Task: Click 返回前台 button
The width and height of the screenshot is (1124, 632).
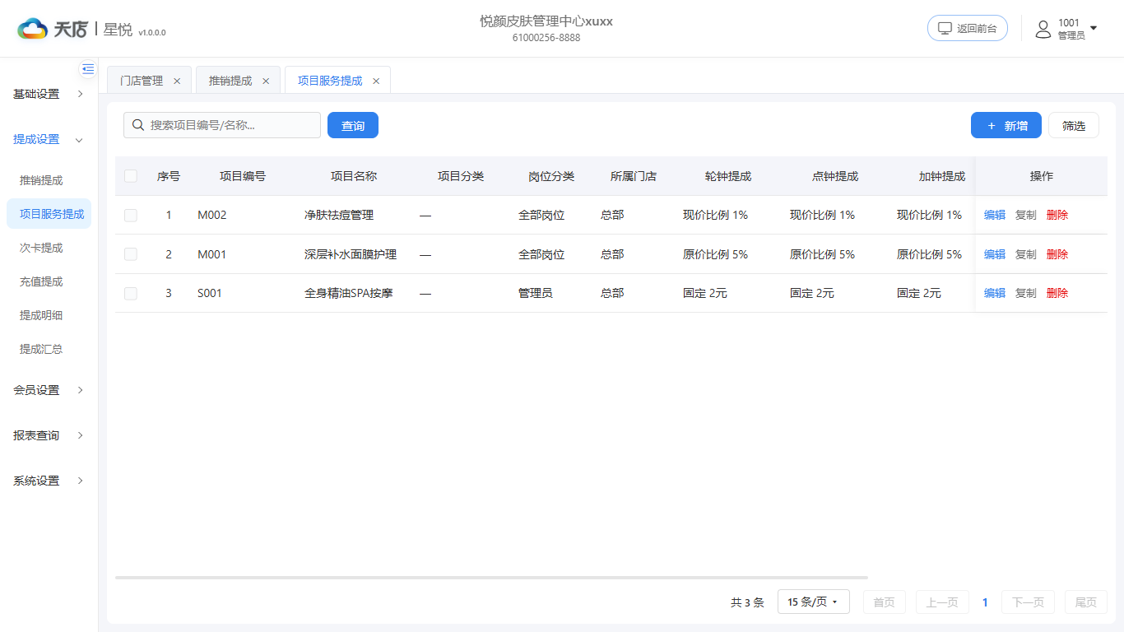Action: point(968,28)
